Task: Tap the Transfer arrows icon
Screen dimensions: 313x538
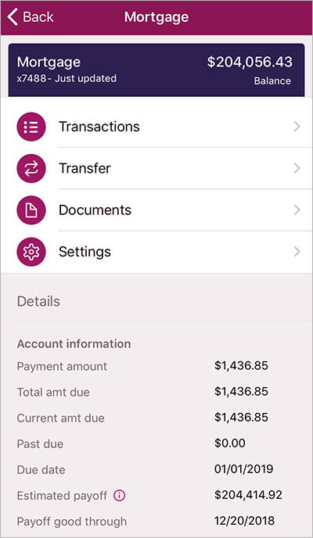Action: 31,168
